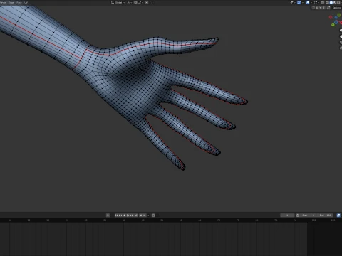Click the blue icon at timeline header's right end
The image size is (342, 256).
tap(338, 215)
